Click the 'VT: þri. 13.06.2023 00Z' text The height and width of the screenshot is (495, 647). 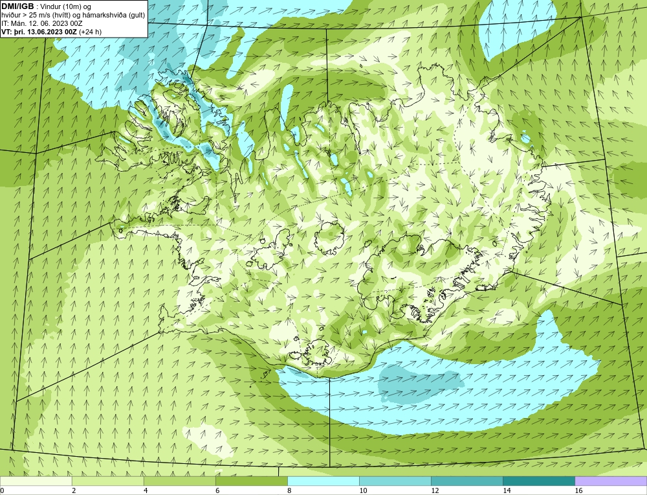39,31
